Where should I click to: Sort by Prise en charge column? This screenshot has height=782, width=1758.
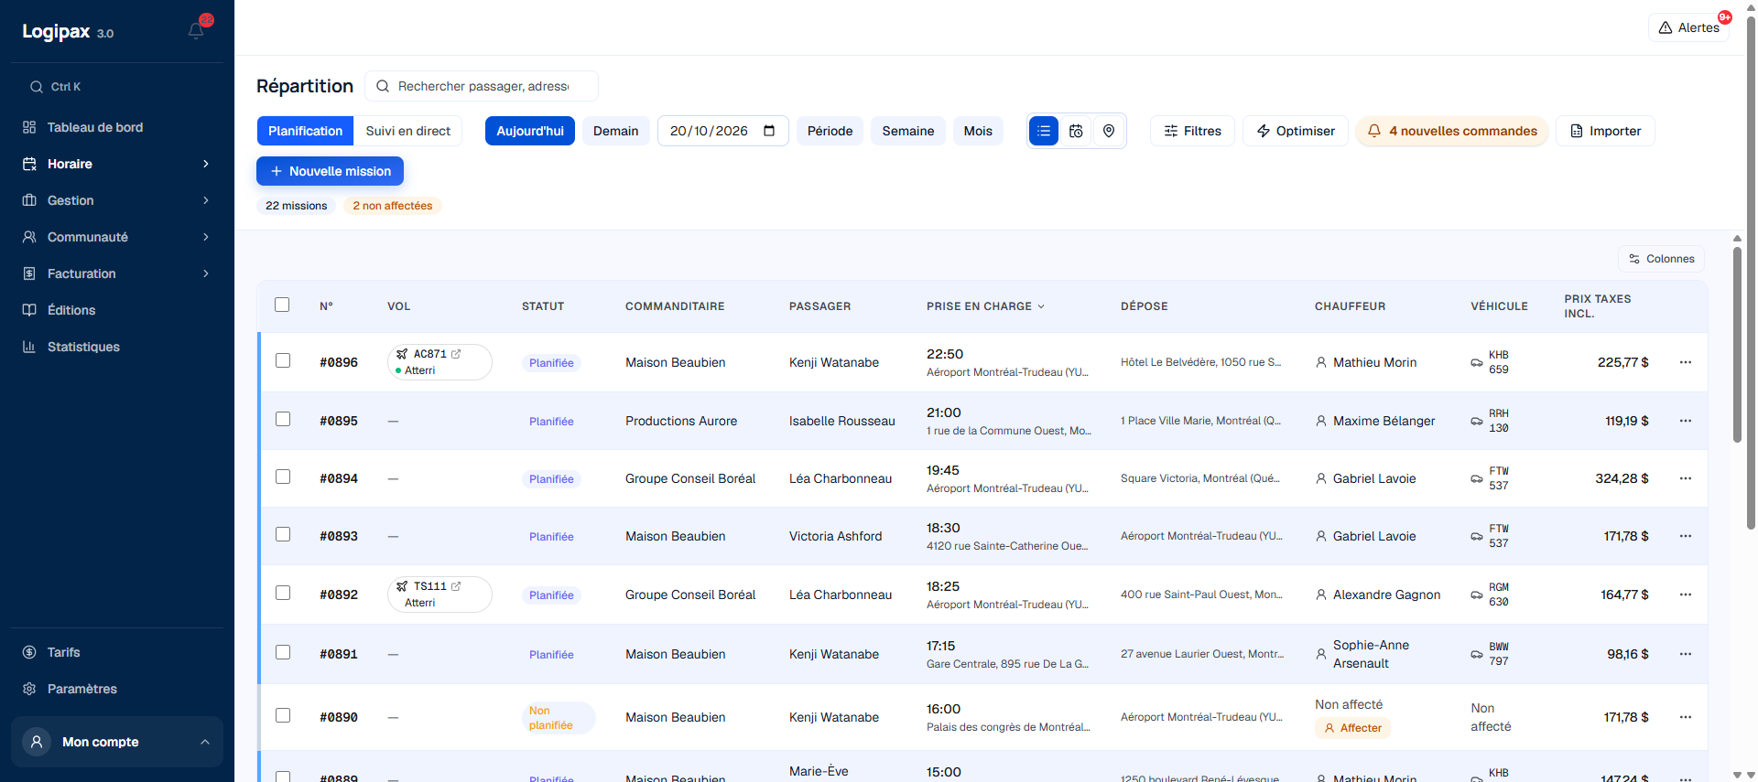[985, 306]
